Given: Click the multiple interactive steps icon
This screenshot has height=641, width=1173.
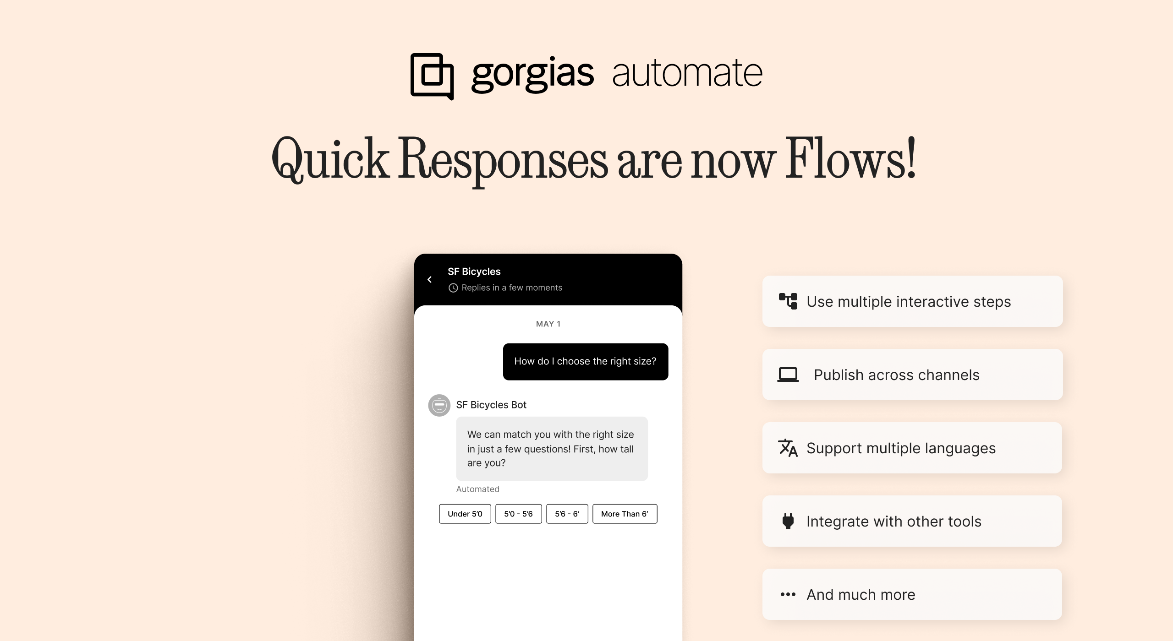Looking at the screenshot, I should click(787, 300).
